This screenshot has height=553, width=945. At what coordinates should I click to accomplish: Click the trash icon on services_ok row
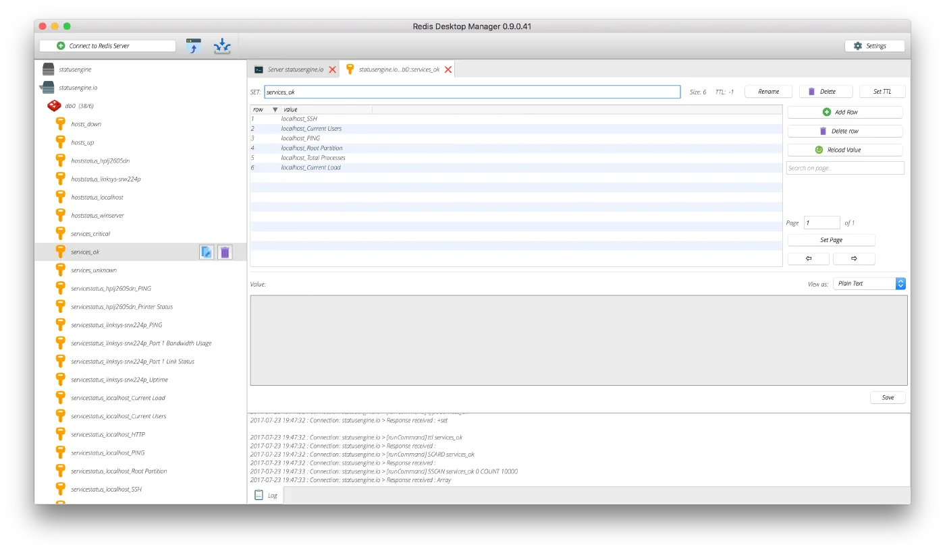225,252
